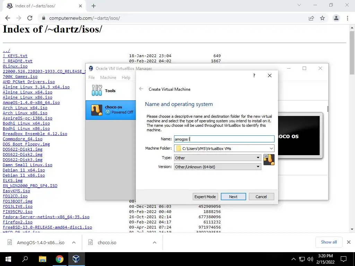Open the File menu in VirtualBox Manager
The width and height of the screenshot is (355, 266).
92,77
